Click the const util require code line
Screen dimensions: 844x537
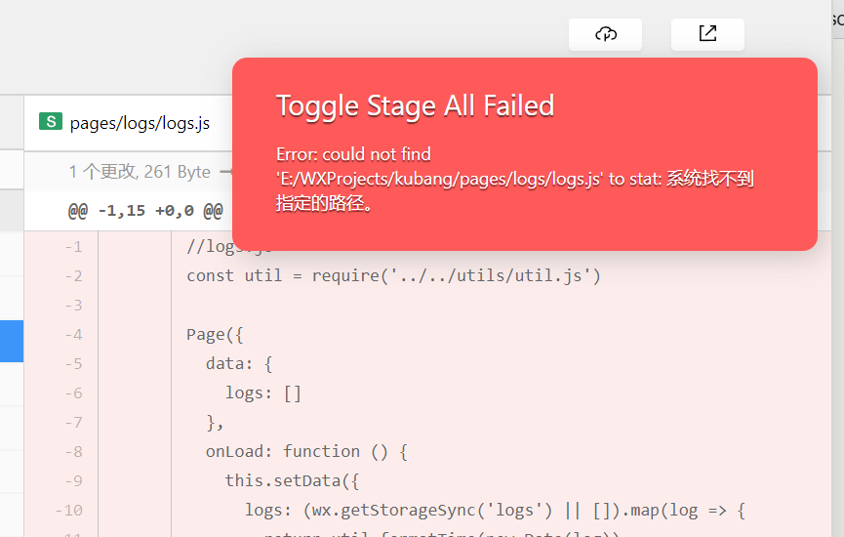(393, 275)
